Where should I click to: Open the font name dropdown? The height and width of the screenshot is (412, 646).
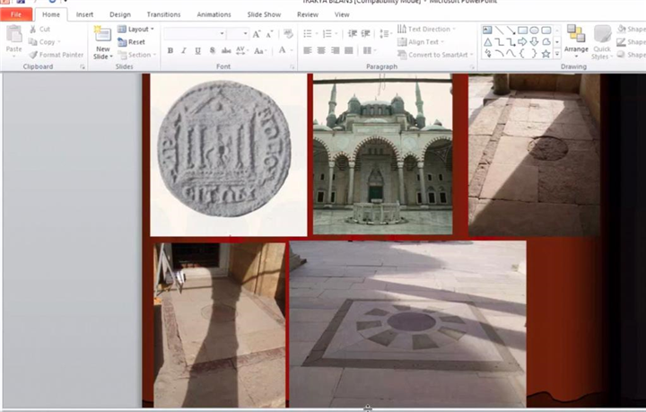222,34
